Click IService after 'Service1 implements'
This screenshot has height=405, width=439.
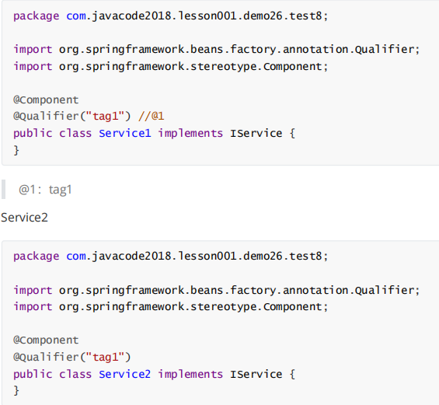pos(256,133)
